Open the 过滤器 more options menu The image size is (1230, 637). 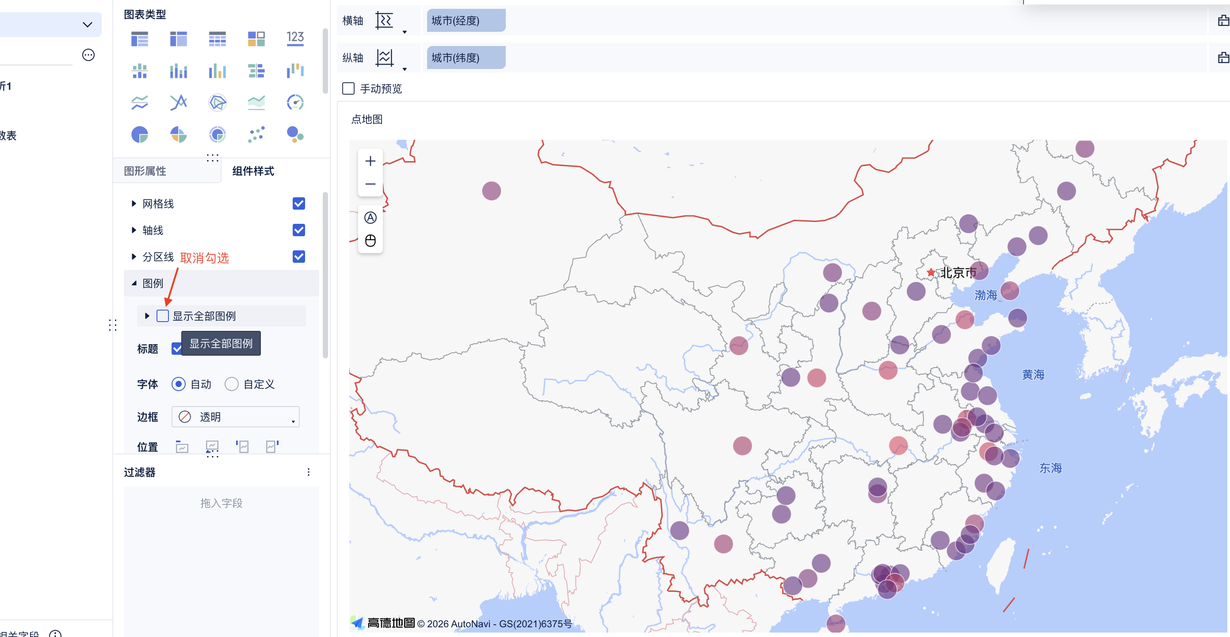point(309,472)
